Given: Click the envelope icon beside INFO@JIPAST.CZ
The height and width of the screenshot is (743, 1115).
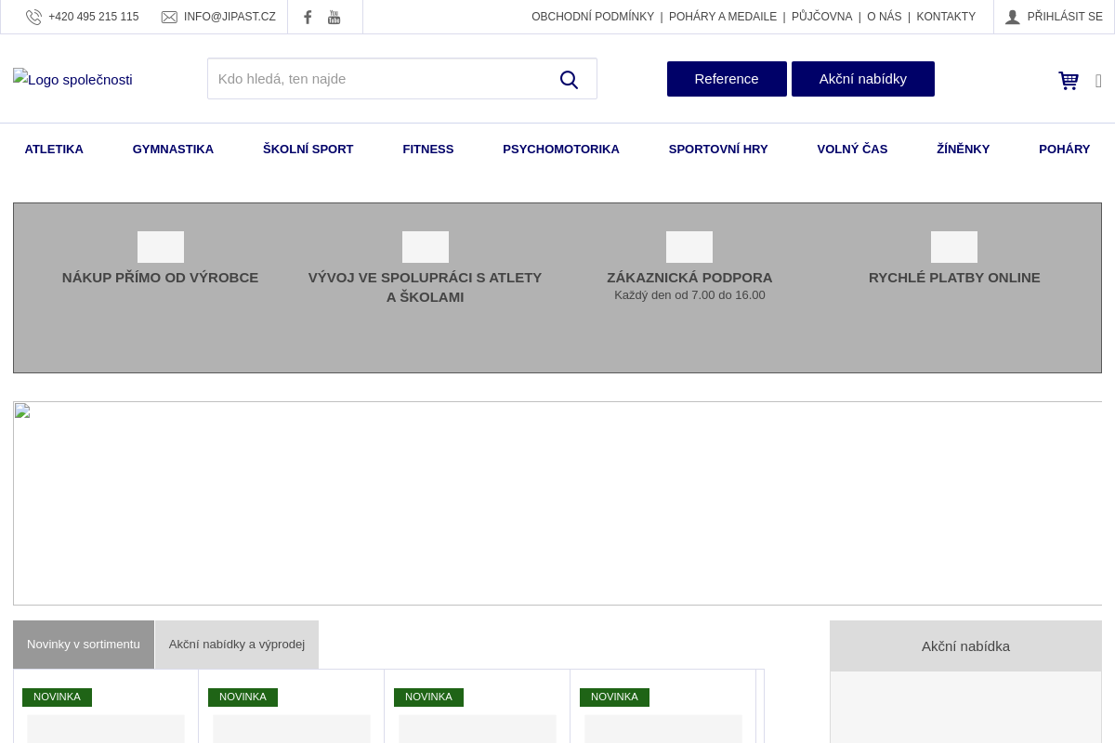Looking at the screenshot, I should pyautogui.click(x=169, y=17).
